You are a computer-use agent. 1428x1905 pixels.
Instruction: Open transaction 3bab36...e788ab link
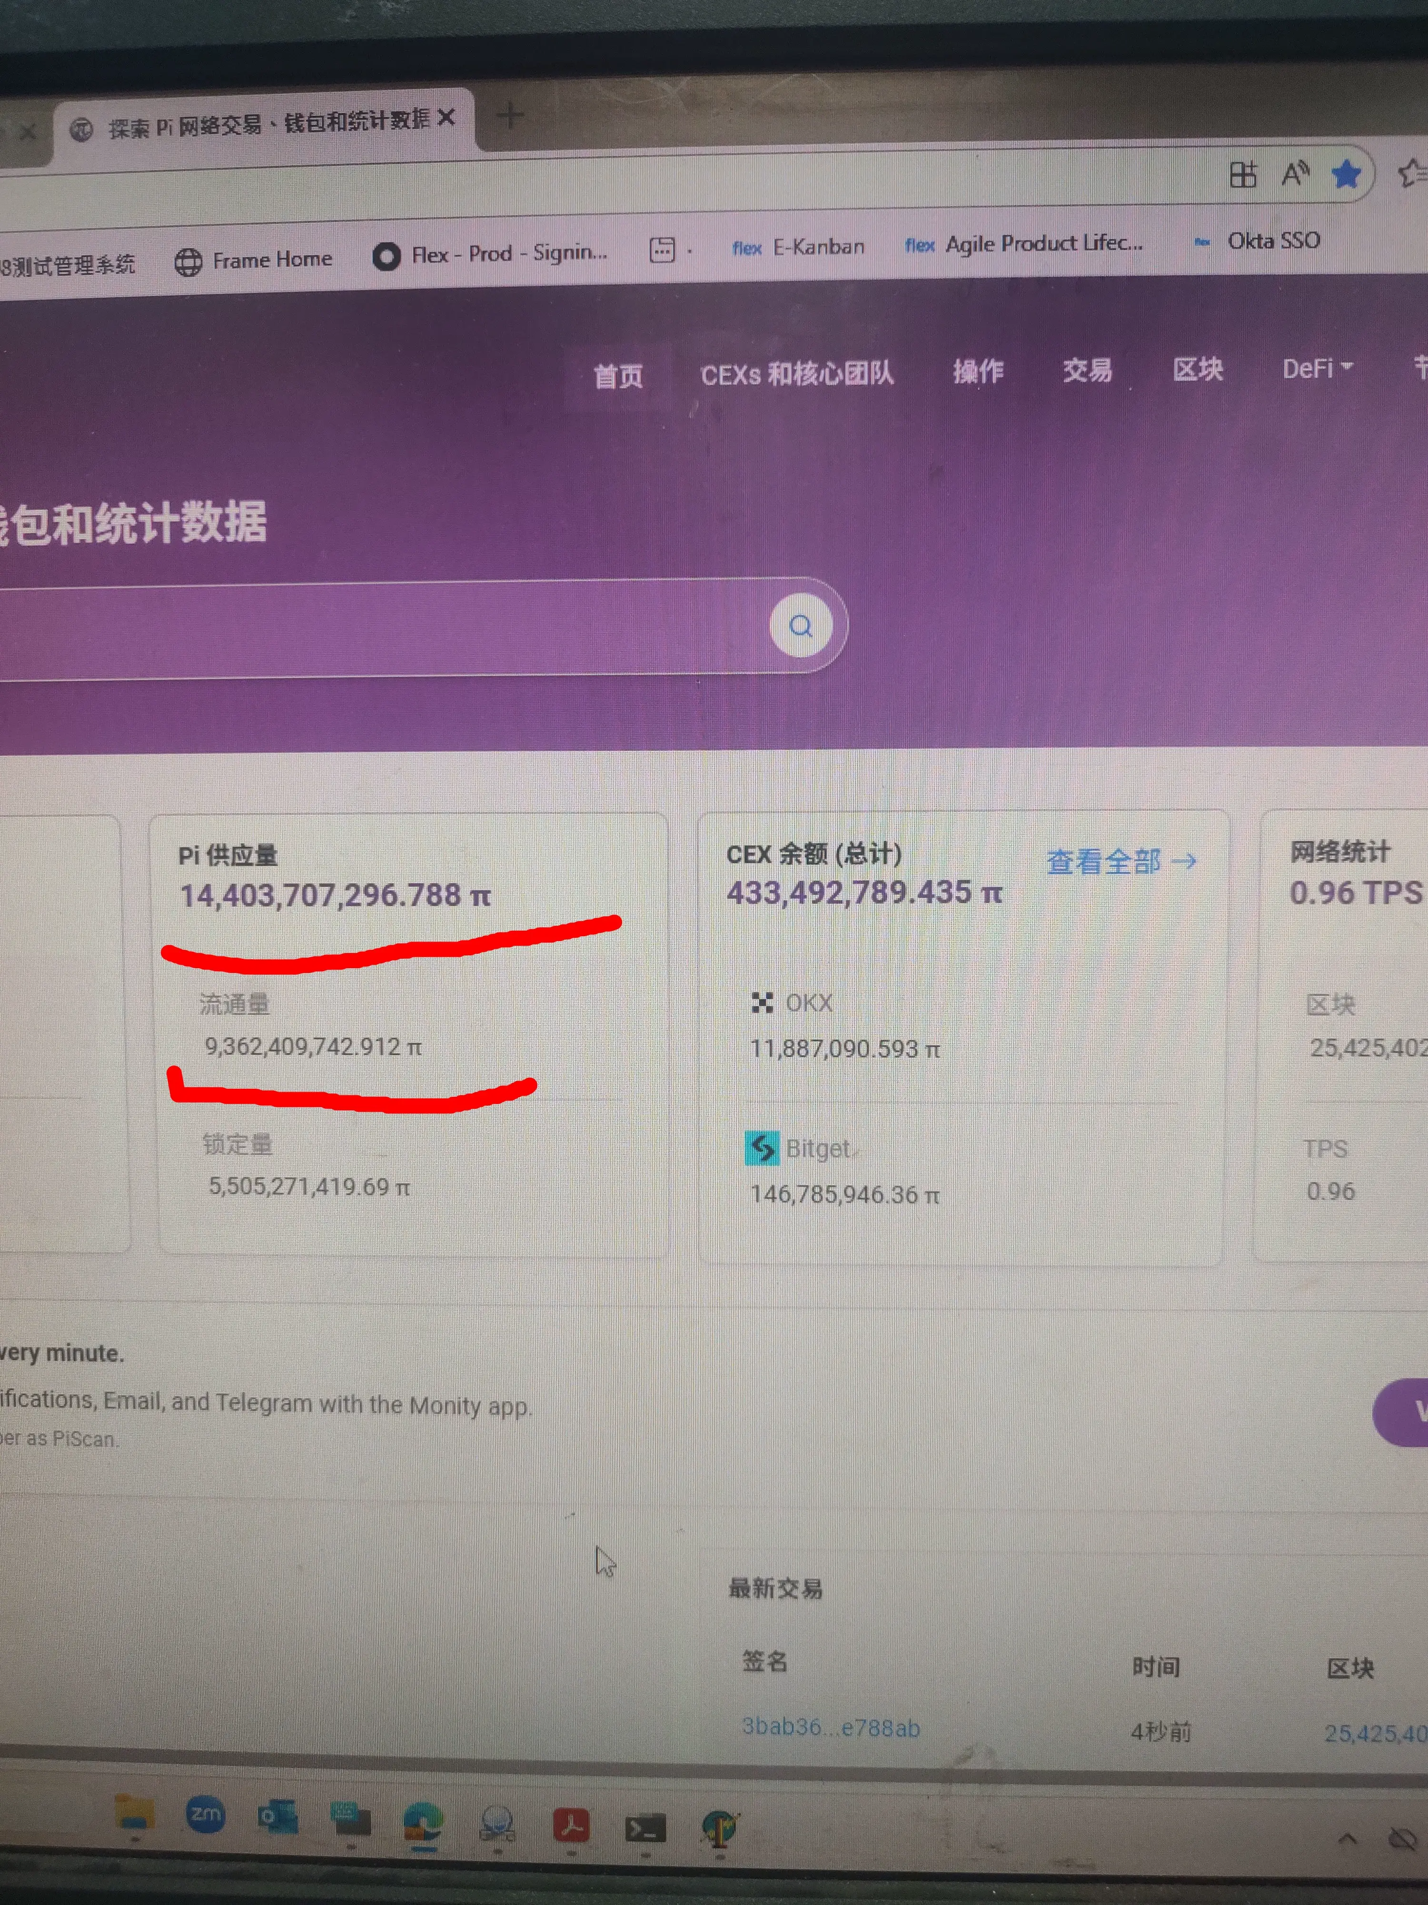click(831, 1727)
